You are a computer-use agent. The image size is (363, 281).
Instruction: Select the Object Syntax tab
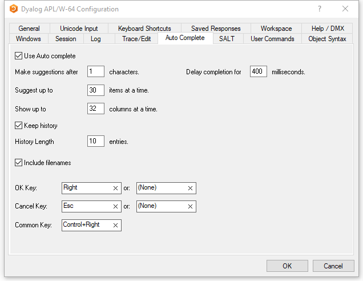[x=327, y=39]
